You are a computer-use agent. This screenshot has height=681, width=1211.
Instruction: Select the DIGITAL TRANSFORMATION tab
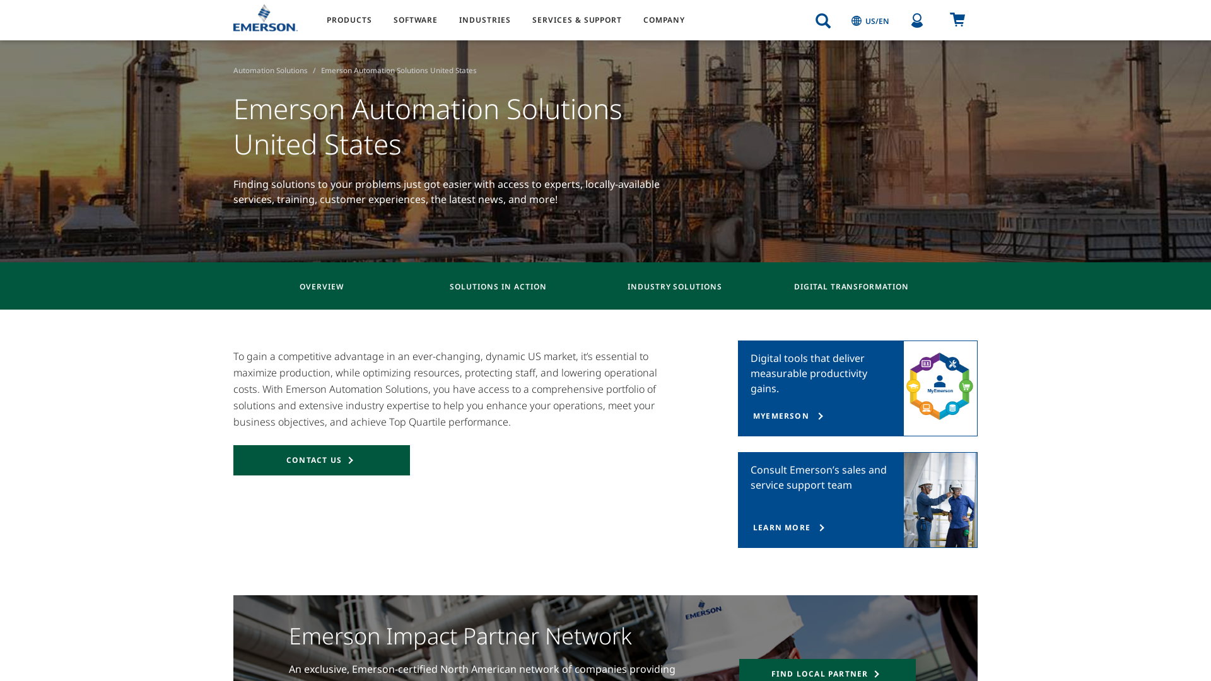(851, 286)
